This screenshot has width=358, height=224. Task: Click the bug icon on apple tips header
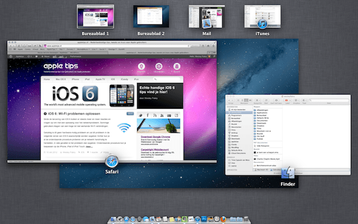click(177, 66)
